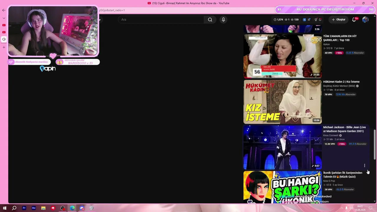Launch Adobe Premiere Pro from taskbar
Viewport: 377px width, 212px height.
24,208
